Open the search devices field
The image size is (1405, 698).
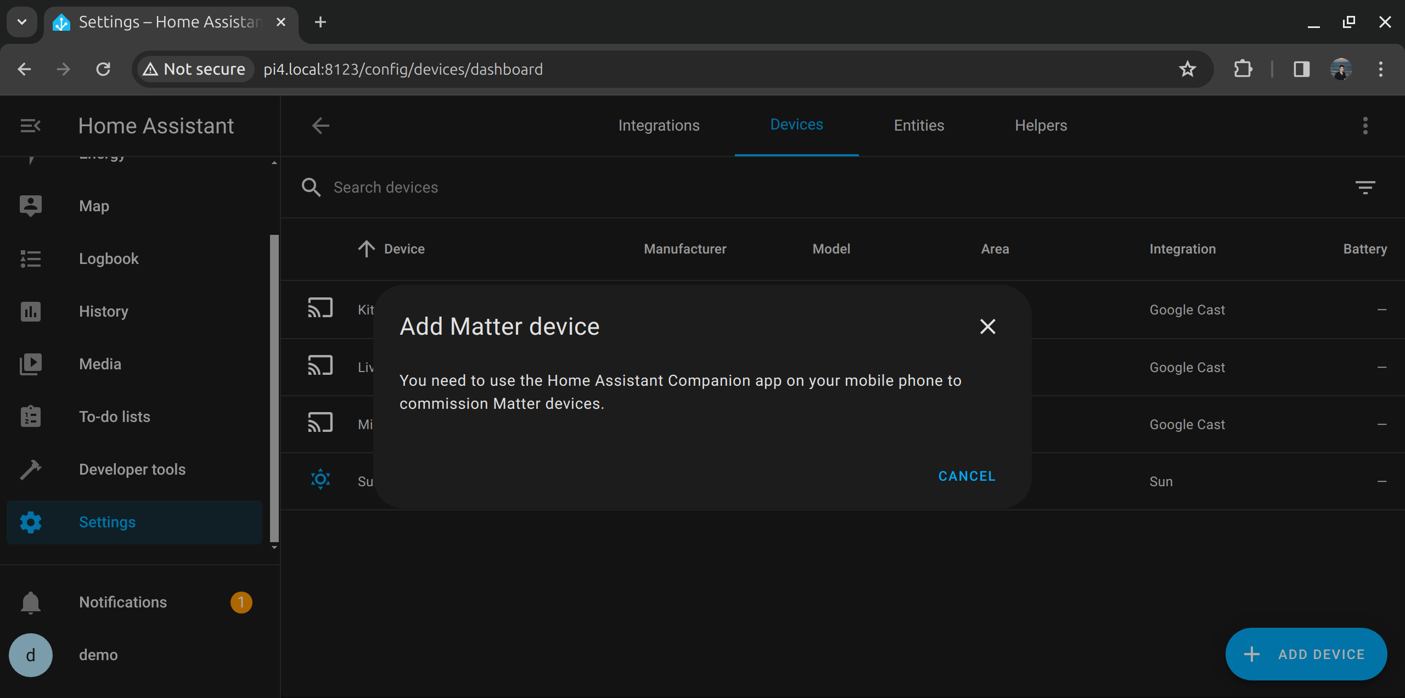click(x=385, y=187)
